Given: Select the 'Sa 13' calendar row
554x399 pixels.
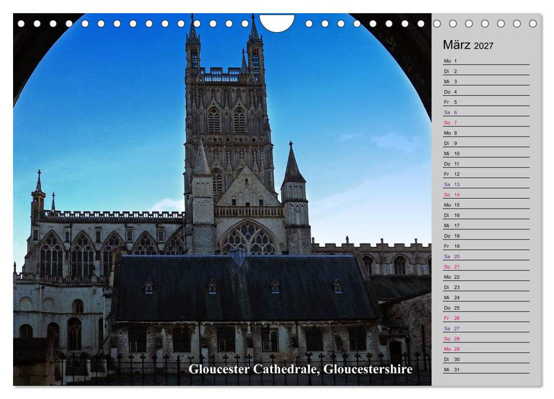Looking at the screenshot, I should pyautogui.click(x=486, y=184).
